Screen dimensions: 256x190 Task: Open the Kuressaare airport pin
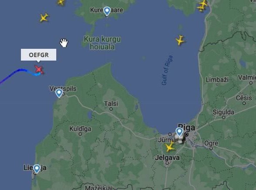pos(107,11)
